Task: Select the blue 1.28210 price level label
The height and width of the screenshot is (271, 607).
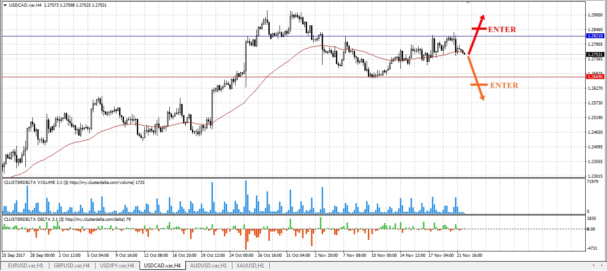Action: pos(595,36)
